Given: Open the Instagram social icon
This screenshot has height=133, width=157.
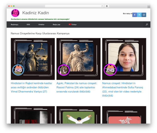Looking at the screenshot, I should (x=144, y=15).
